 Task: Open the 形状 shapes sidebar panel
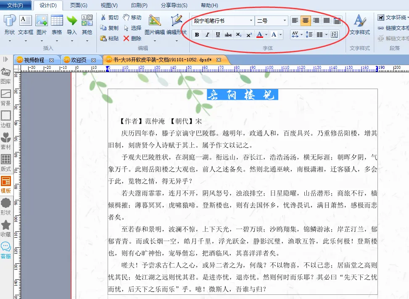tap(6, 207)
